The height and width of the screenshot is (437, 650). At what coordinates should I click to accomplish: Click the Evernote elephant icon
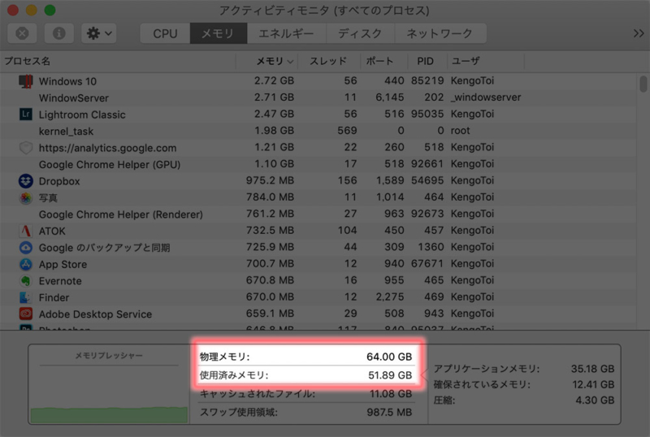tap(26, 281)
